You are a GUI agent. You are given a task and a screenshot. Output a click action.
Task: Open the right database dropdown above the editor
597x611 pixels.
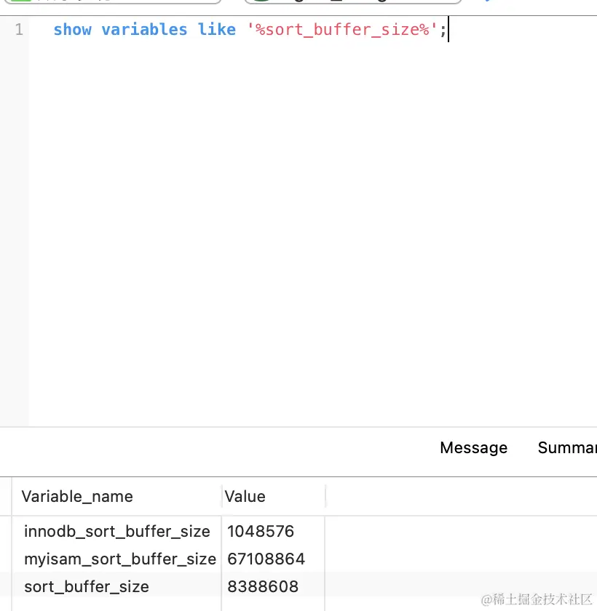point(353,2)
